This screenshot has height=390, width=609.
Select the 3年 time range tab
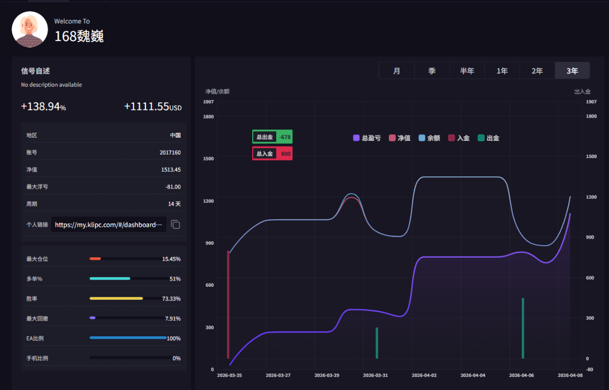pyautogui.click(x=572, y=71)
